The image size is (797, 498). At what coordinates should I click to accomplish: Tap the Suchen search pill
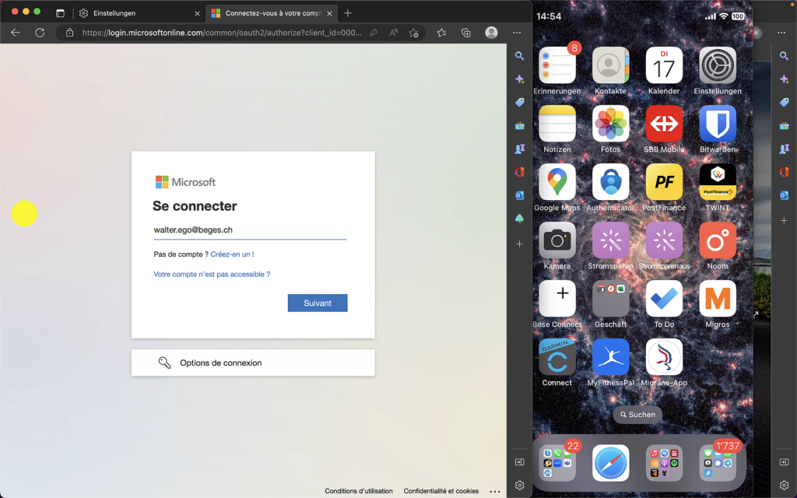click(x=637, y=415)
